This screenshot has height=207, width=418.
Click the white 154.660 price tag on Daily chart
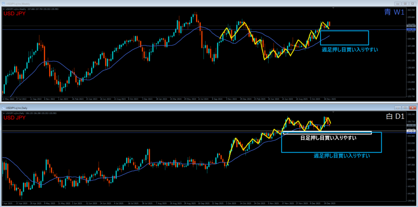(x=411, y=131)
